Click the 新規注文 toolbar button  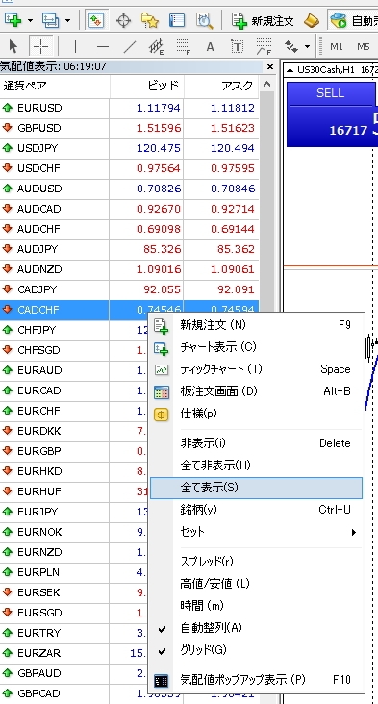(x=263, y=20)
